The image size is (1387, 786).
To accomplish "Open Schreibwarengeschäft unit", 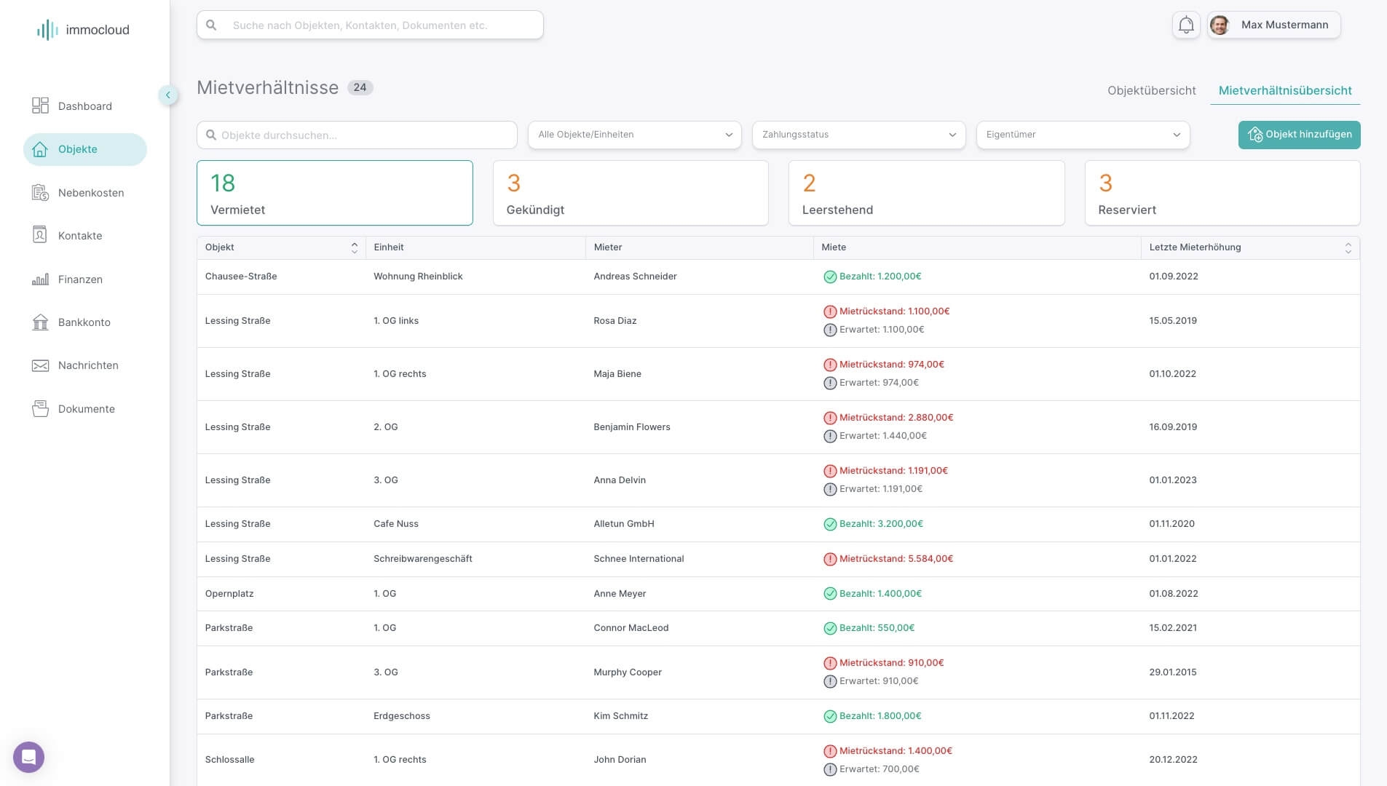I will click(423, 559).
